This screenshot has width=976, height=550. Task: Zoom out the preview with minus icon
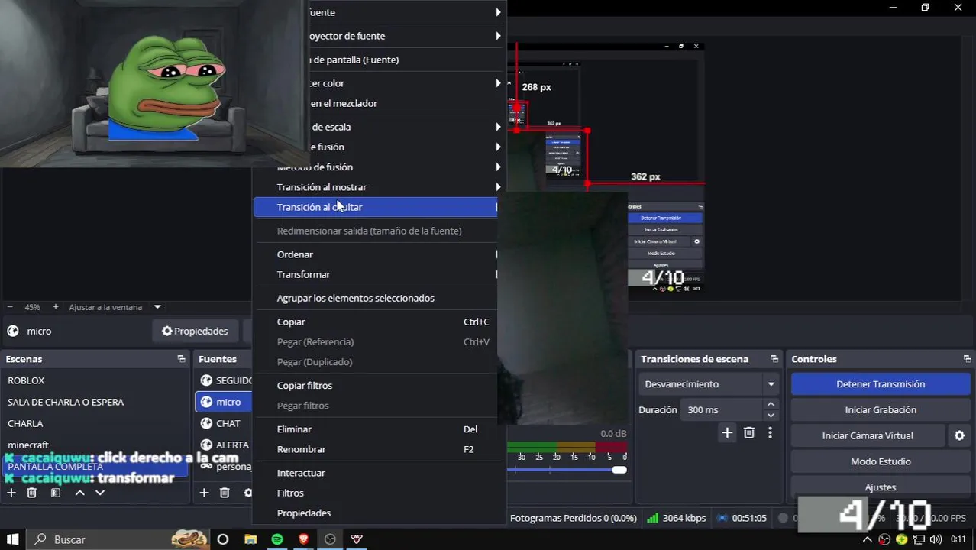coord(10,307)
